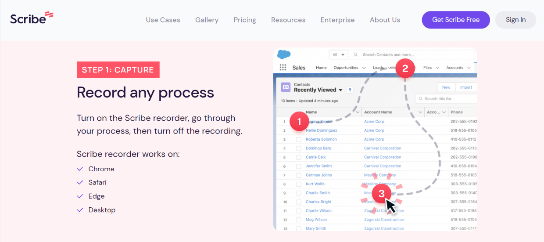Expand the Opportunities tab chevron
544x242 pixels.
[364, 68]
